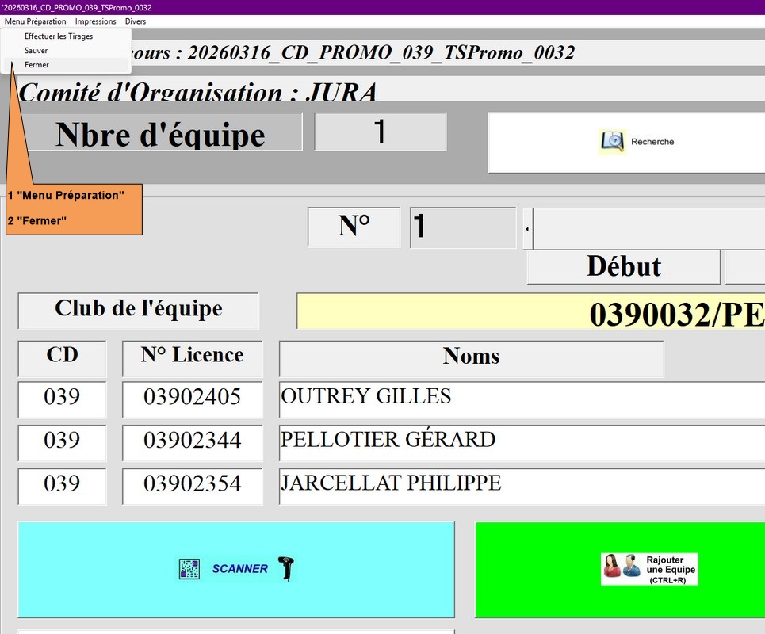Image resolution: width=765 pixels, height=634 pixels.
Task: Click licence number 03902344 cell
Action: pyautogui.click(x=192, y=441)
